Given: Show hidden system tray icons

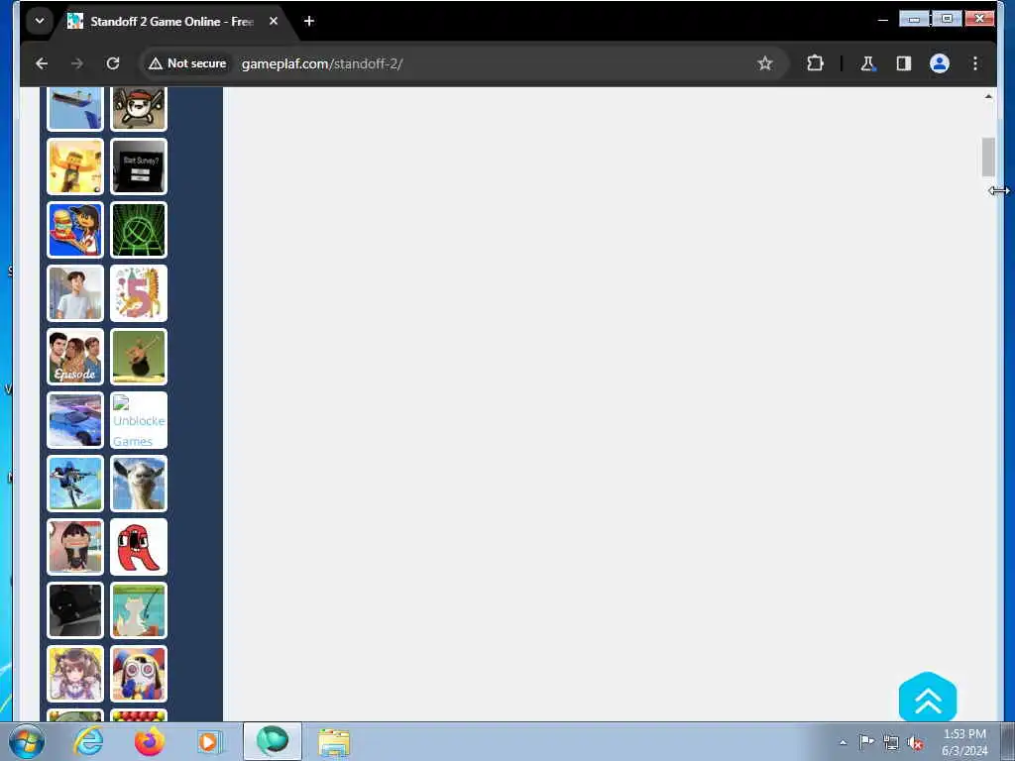Looking at the screenshot, I should [x=843, y=742].
